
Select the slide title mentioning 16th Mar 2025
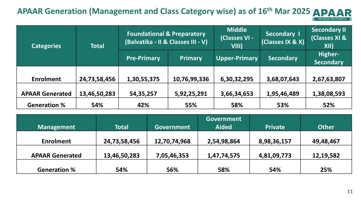click(x=164, y=11)
